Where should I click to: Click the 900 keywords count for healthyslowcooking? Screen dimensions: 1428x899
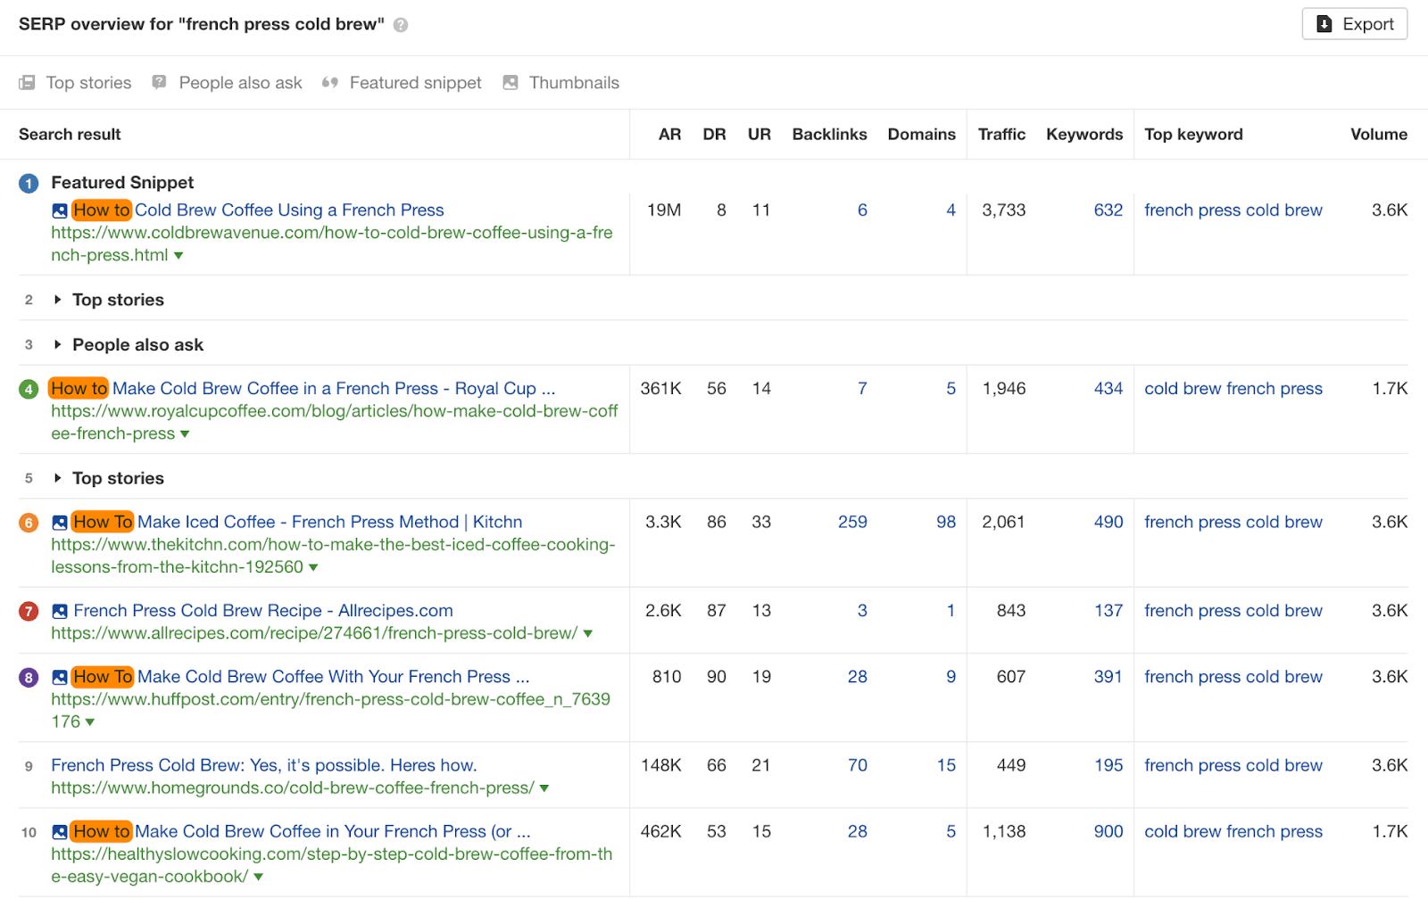[1108, 832]
